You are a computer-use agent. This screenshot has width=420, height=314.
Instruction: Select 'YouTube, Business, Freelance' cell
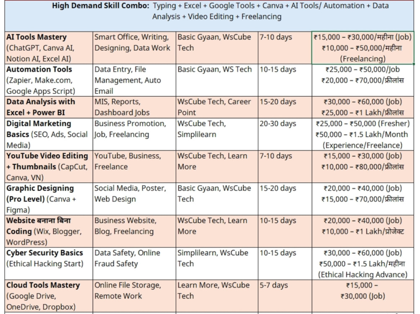tap(134, 166)
